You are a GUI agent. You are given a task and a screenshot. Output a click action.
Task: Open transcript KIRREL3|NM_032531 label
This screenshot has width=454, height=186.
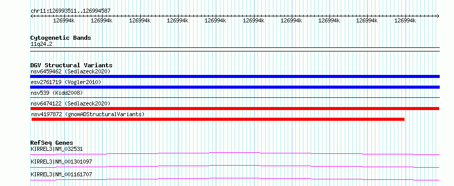(x=57, y=149)
